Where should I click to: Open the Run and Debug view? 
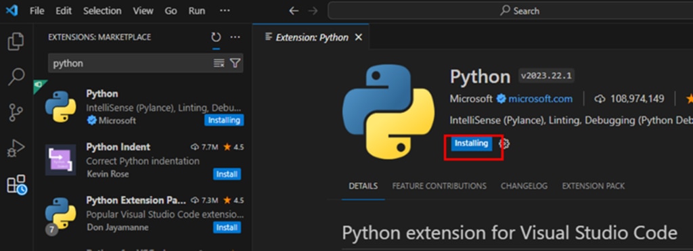(x=16, y=149)
